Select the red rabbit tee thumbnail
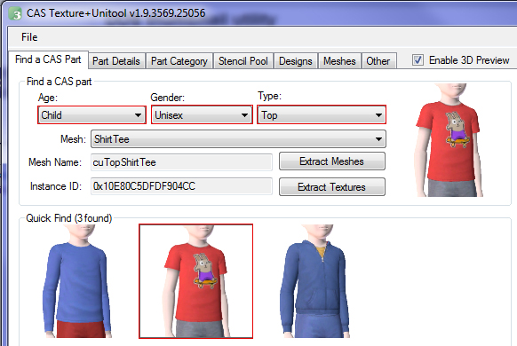 (195, 281)
